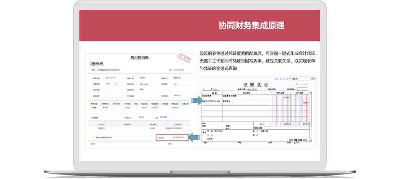Click the red-outlined 凭证号 field on form

point(171,138)
